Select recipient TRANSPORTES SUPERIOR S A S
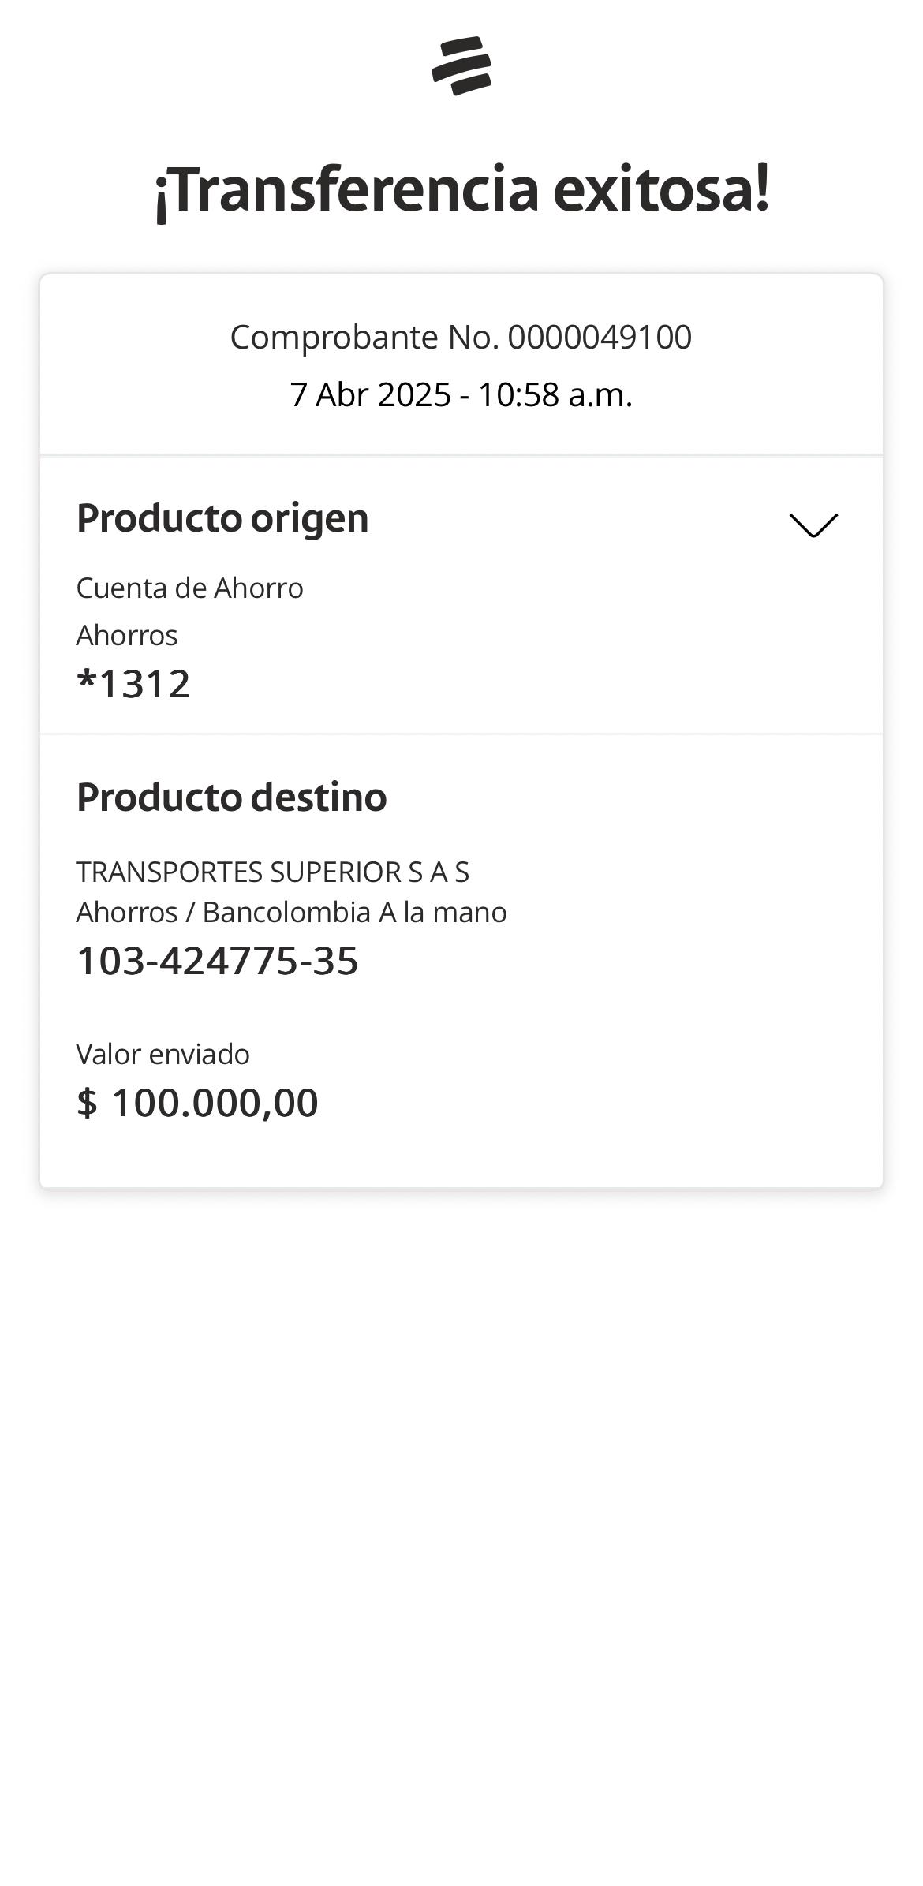Image resolution: width=923 pixels, height=1886 pixels. [272, 872]
